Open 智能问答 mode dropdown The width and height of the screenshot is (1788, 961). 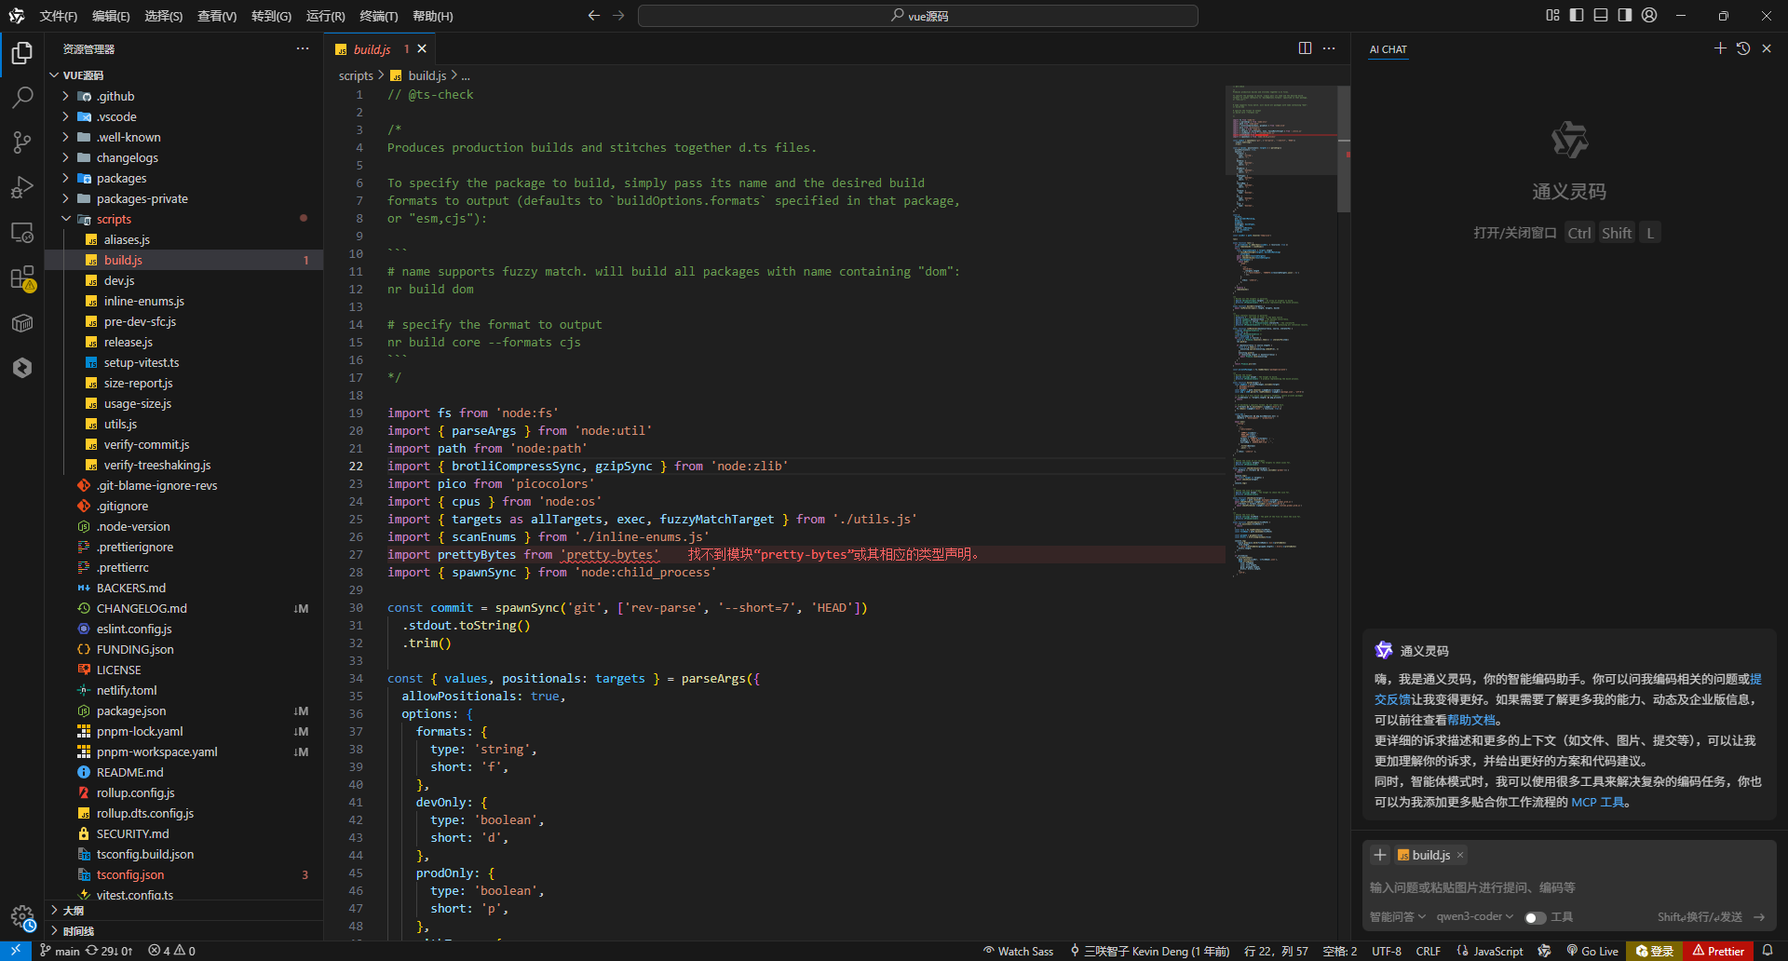(1397, 917)
